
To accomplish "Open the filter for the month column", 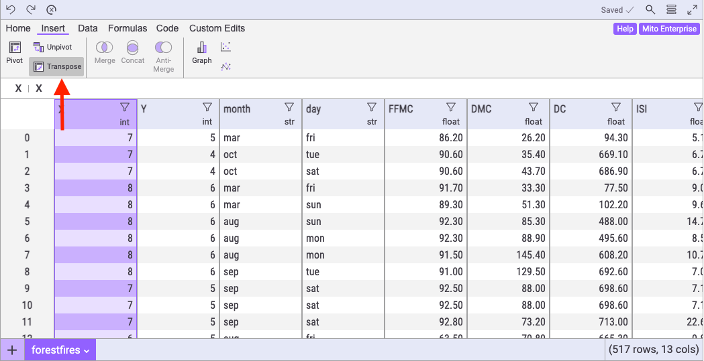I will [289, 107].
